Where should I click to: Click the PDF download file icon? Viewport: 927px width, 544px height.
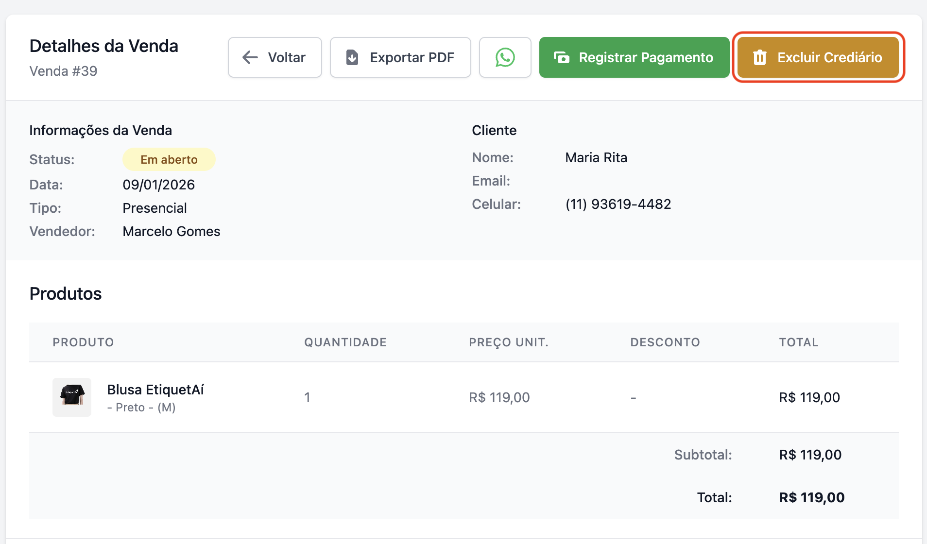coord(352,57)
